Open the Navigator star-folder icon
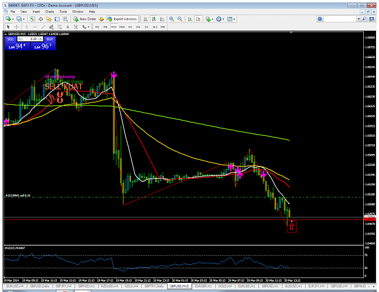This screenshot has width=379, height=292. pos(49,19)
